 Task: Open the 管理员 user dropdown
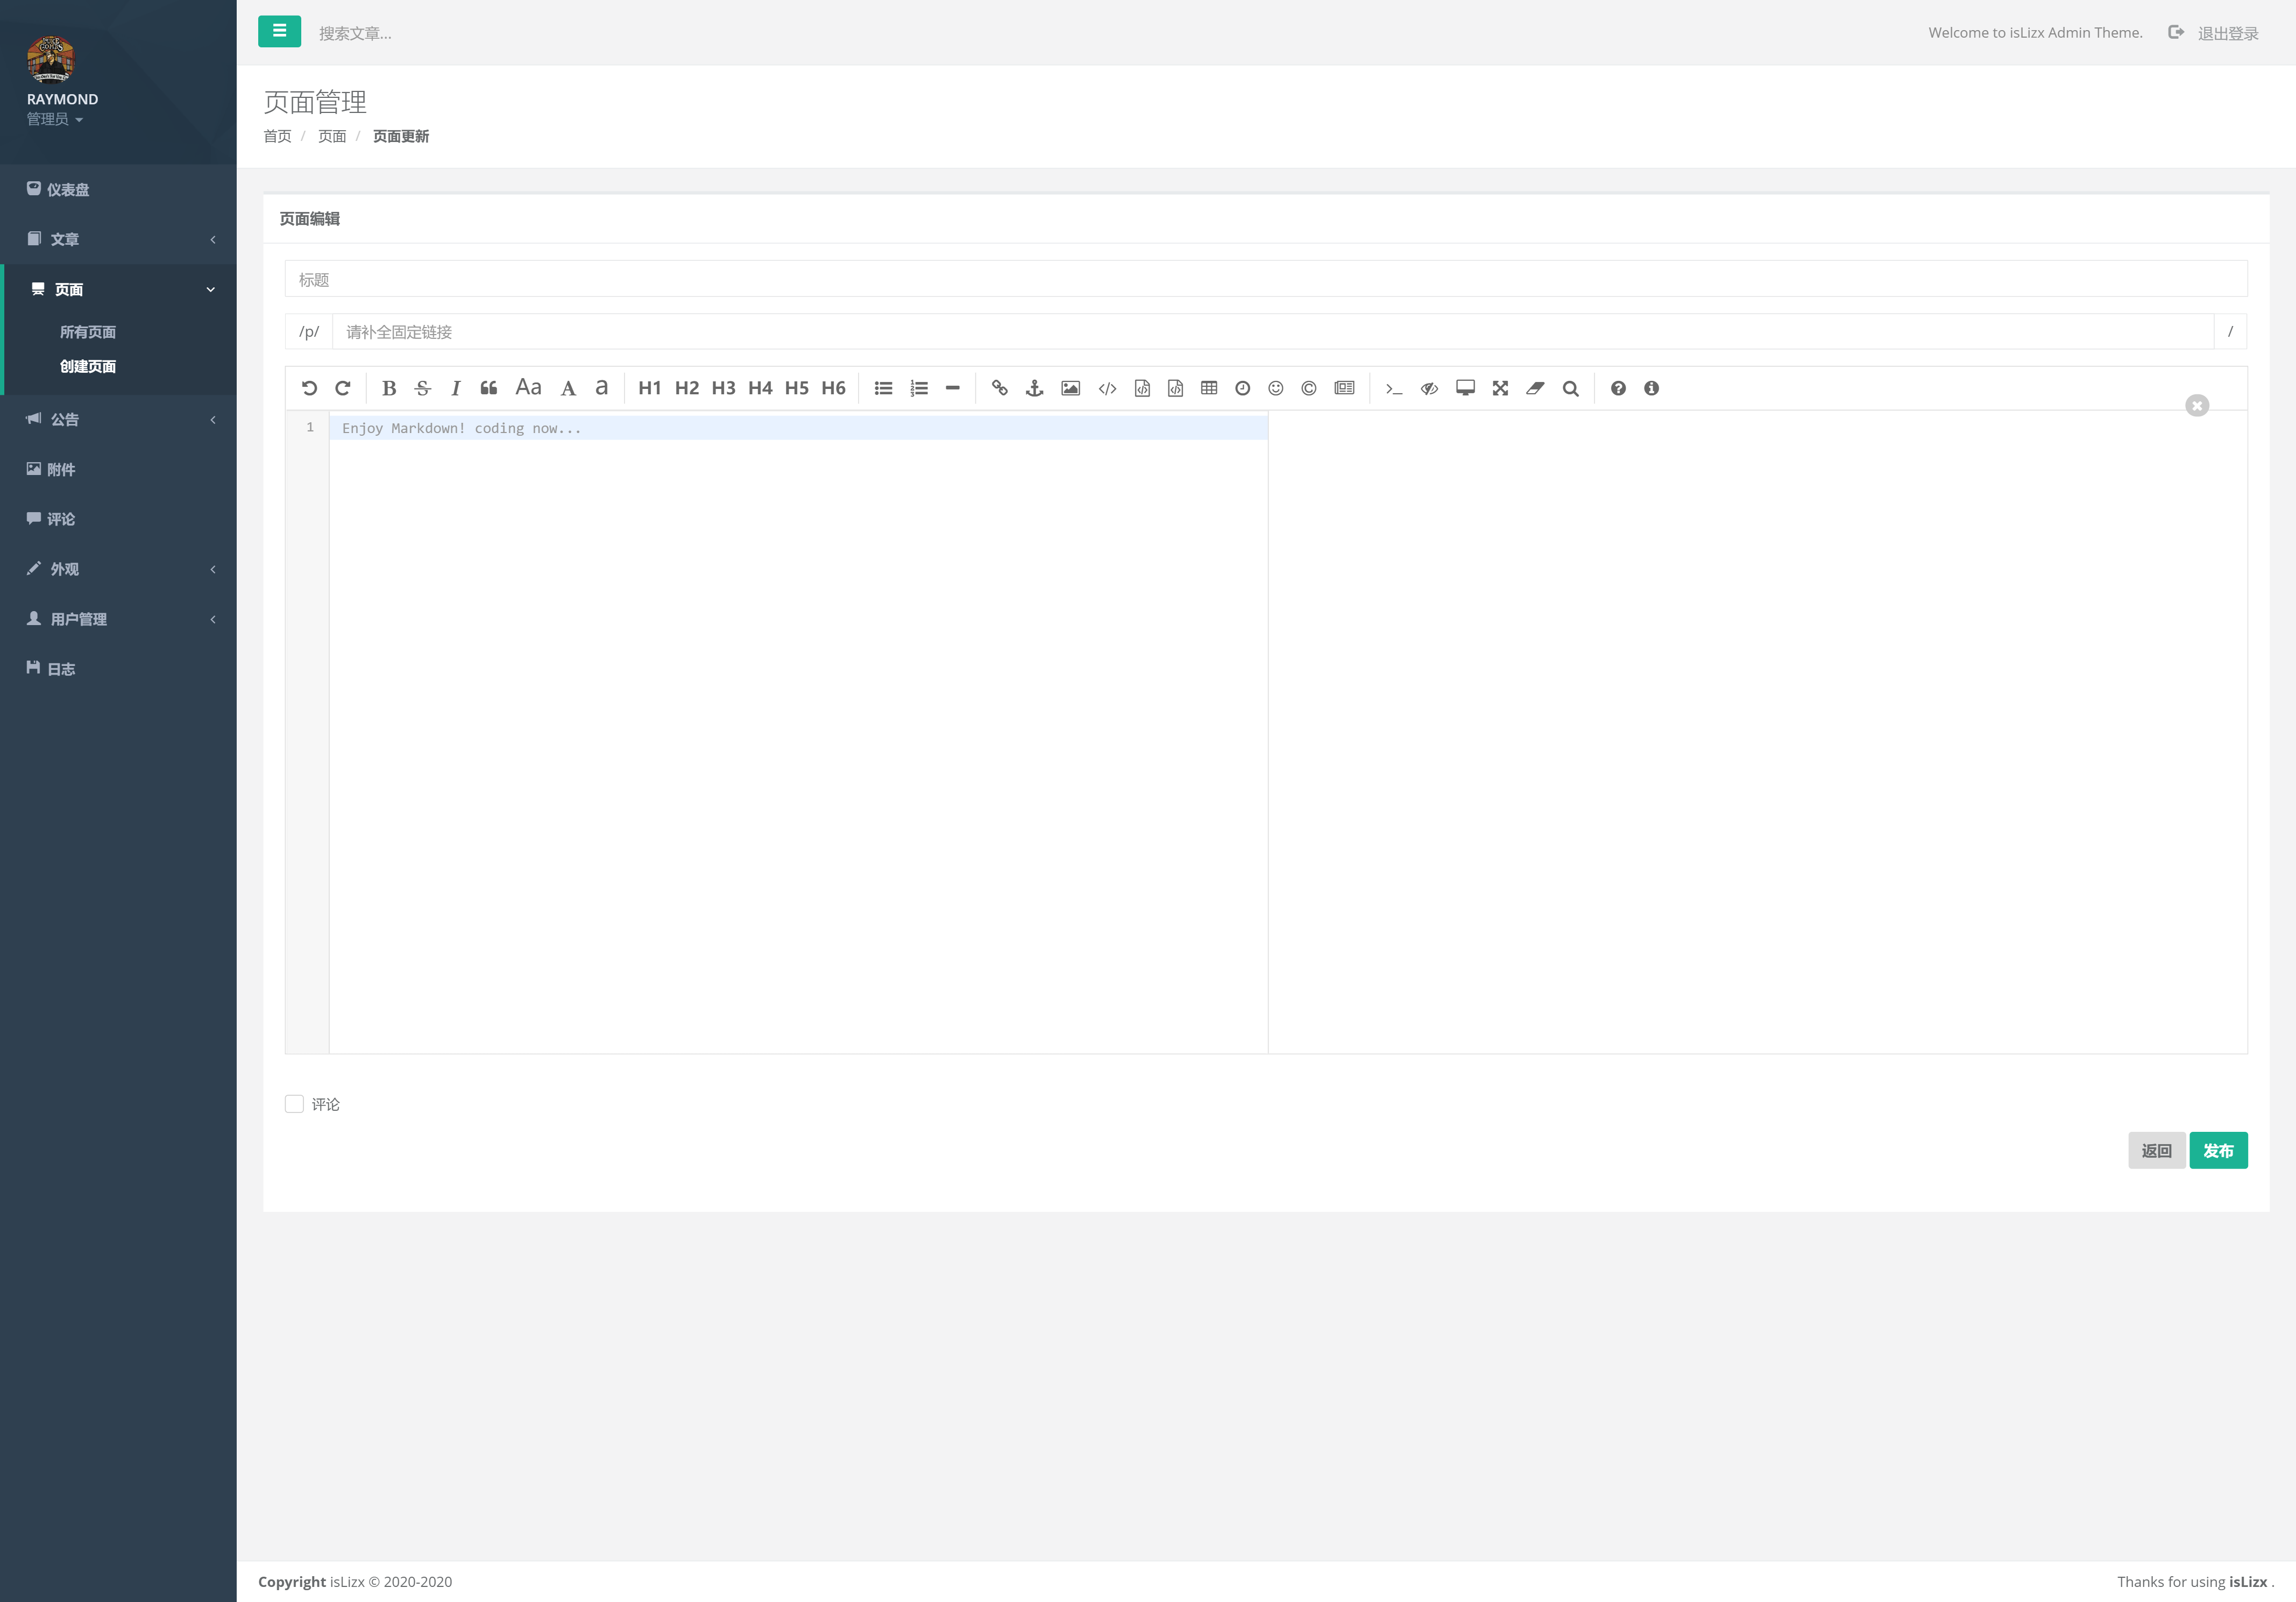(x=55, y=119)
